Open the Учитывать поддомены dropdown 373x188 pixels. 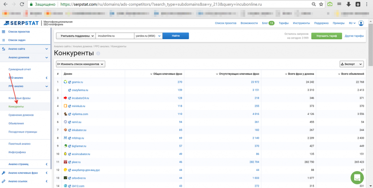(75, 36)
